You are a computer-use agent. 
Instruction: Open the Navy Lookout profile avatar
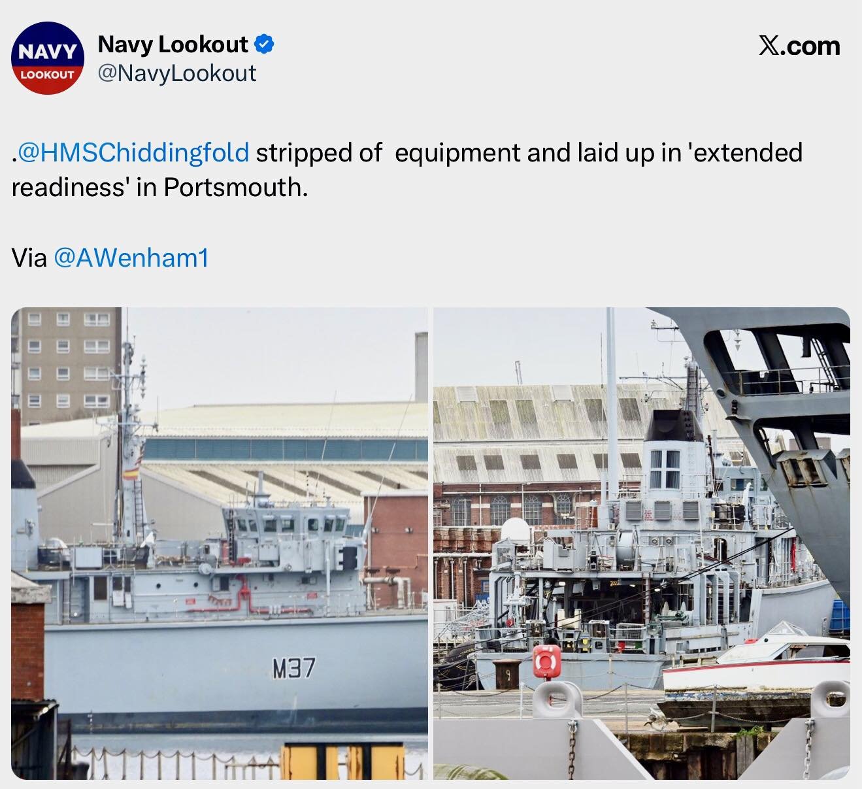[x=48, y=58]
